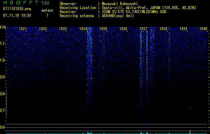Click the 1932 time marker
This screenshot has width=210, height=134.
tap(43, 28)
